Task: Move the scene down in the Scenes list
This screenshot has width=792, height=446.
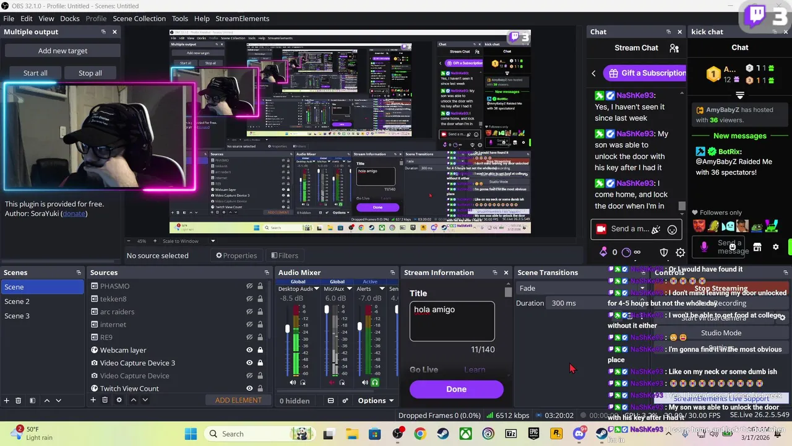Action: tap(59, 400)
